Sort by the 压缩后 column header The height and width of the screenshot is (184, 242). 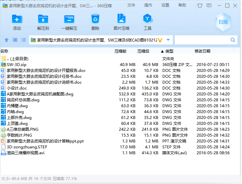pyautogui.click(x=143, y=51)
